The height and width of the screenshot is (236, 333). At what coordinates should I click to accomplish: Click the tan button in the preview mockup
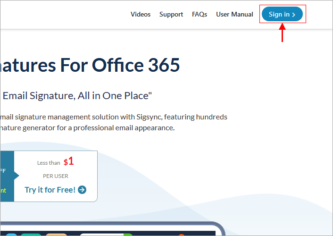(56, 234)
